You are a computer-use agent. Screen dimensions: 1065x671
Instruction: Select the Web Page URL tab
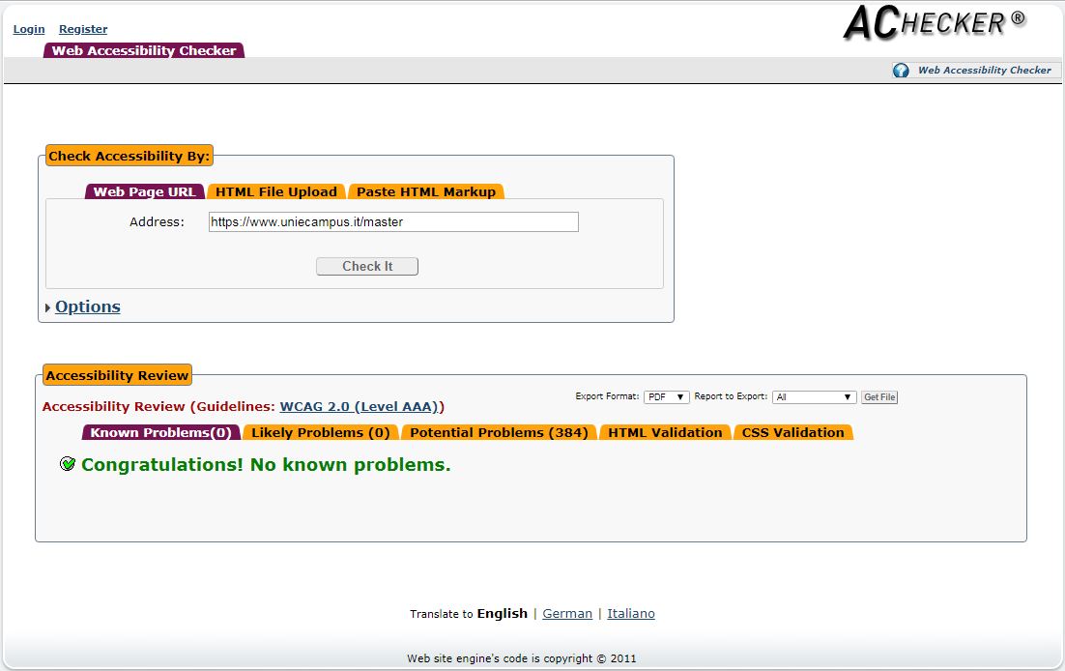(145, 191)
